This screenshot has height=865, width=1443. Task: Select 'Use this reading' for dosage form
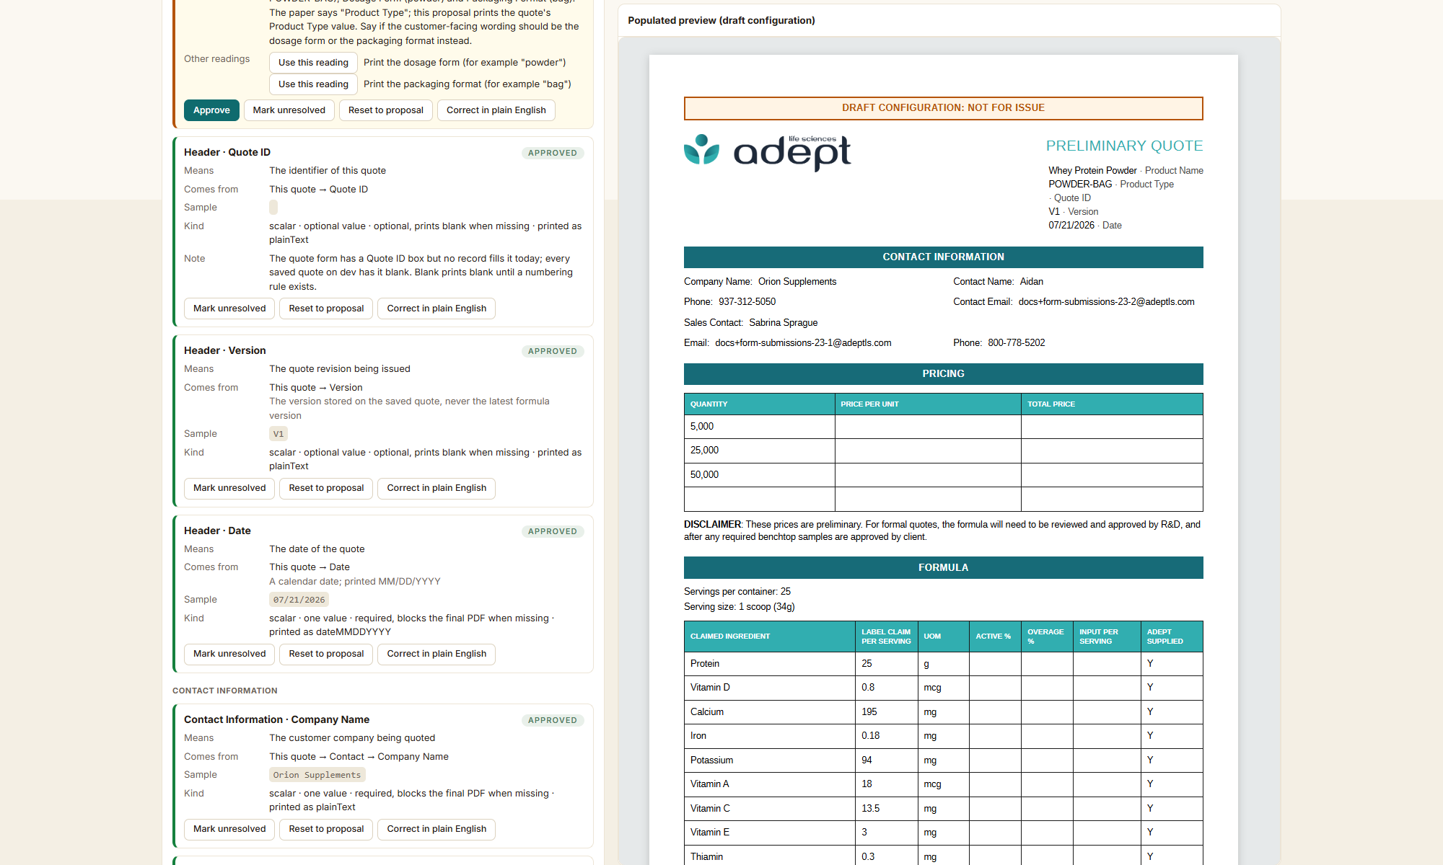click(313, 63)
